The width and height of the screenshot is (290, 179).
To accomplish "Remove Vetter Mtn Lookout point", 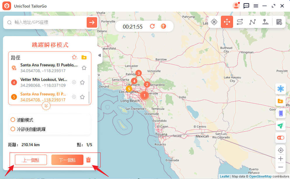I will pyautogui.click(x=74, y=82).
